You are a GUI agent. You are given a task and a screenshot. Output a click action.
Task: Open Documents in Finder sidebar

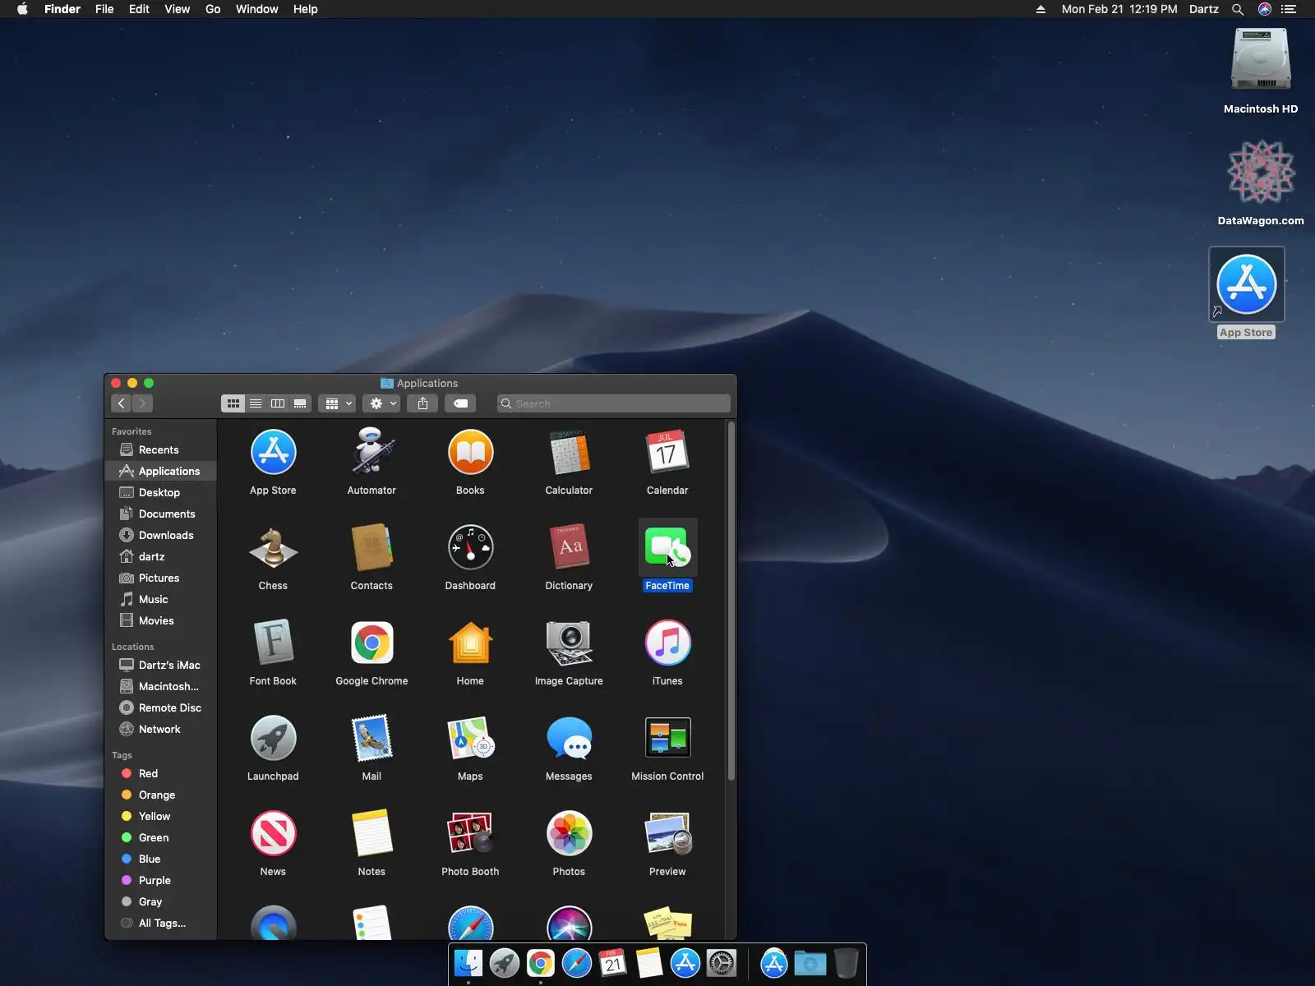point(160,514)
